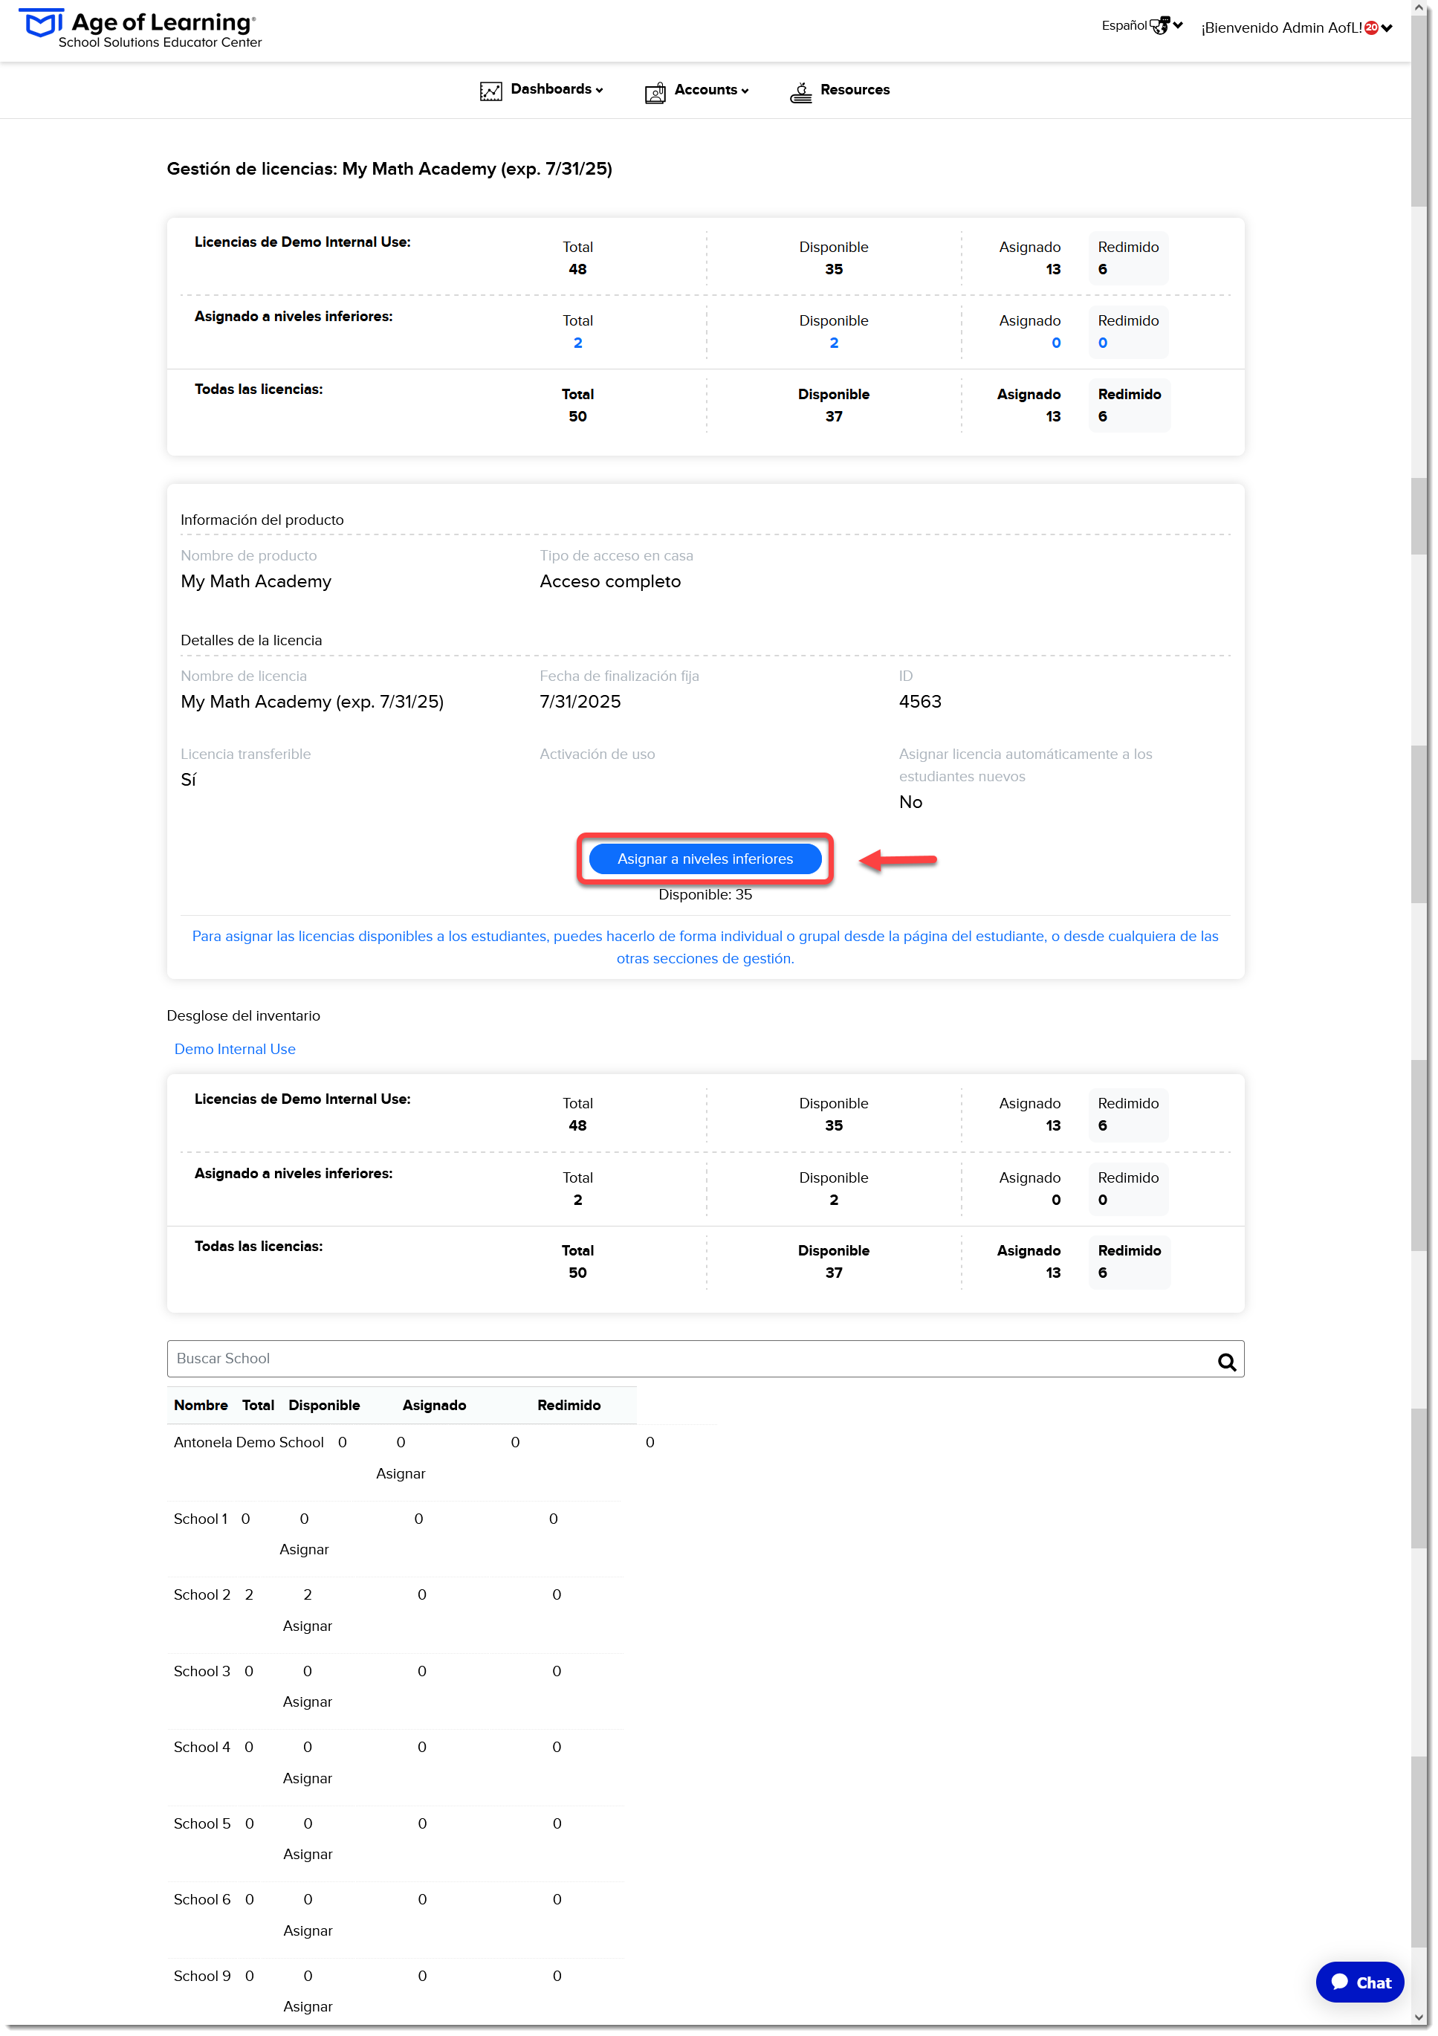Focus the Buscar School search field
Screen dimensions: 1438x2036
[705, 1357]
